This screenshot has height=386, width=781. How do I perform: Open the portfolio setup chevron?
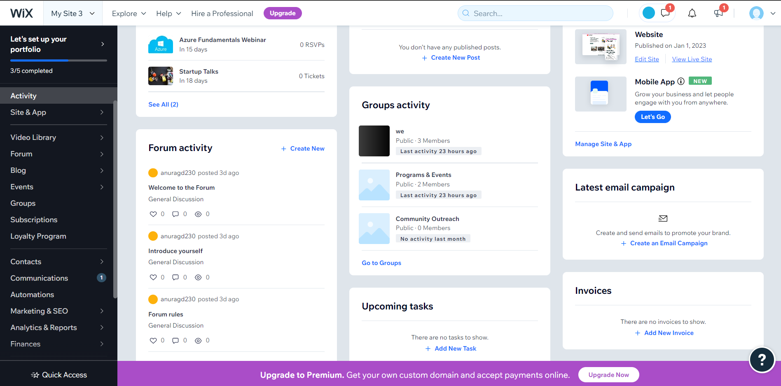coord(103,44)
